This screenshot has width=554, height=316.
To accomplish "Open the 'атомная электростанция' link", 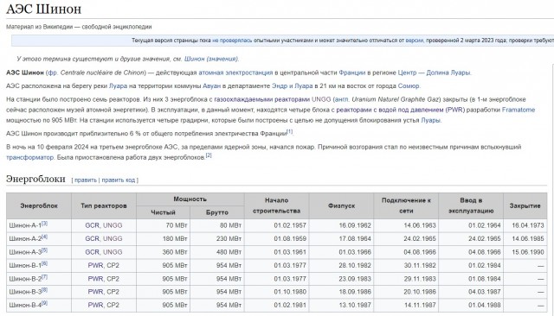I will (x=235, y=73).
